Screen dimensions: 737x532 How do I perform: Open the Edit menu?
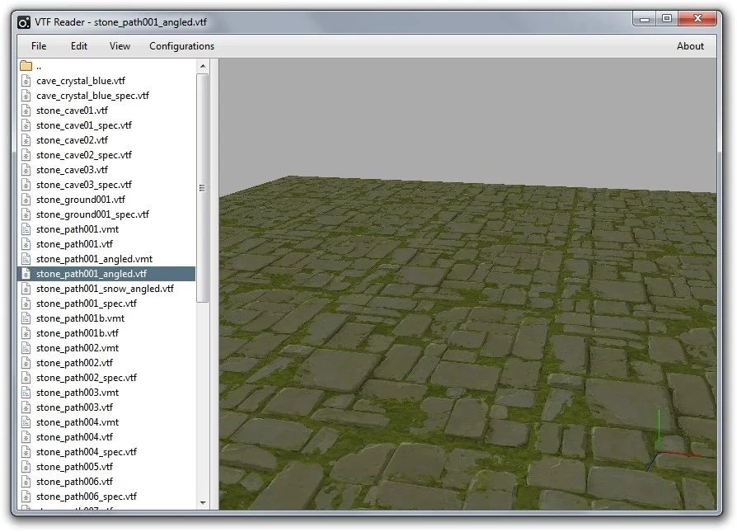click(79, 46)
